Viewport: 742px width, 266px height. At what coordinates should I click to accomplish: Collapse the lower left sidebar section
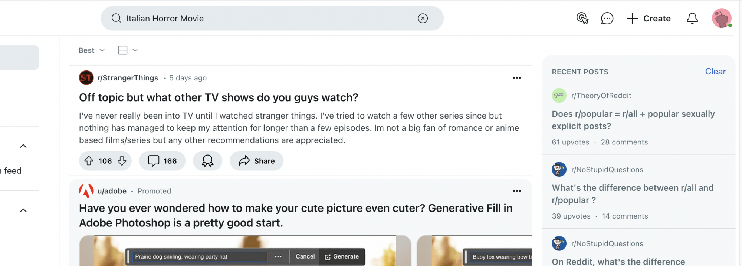click(23, 210)
